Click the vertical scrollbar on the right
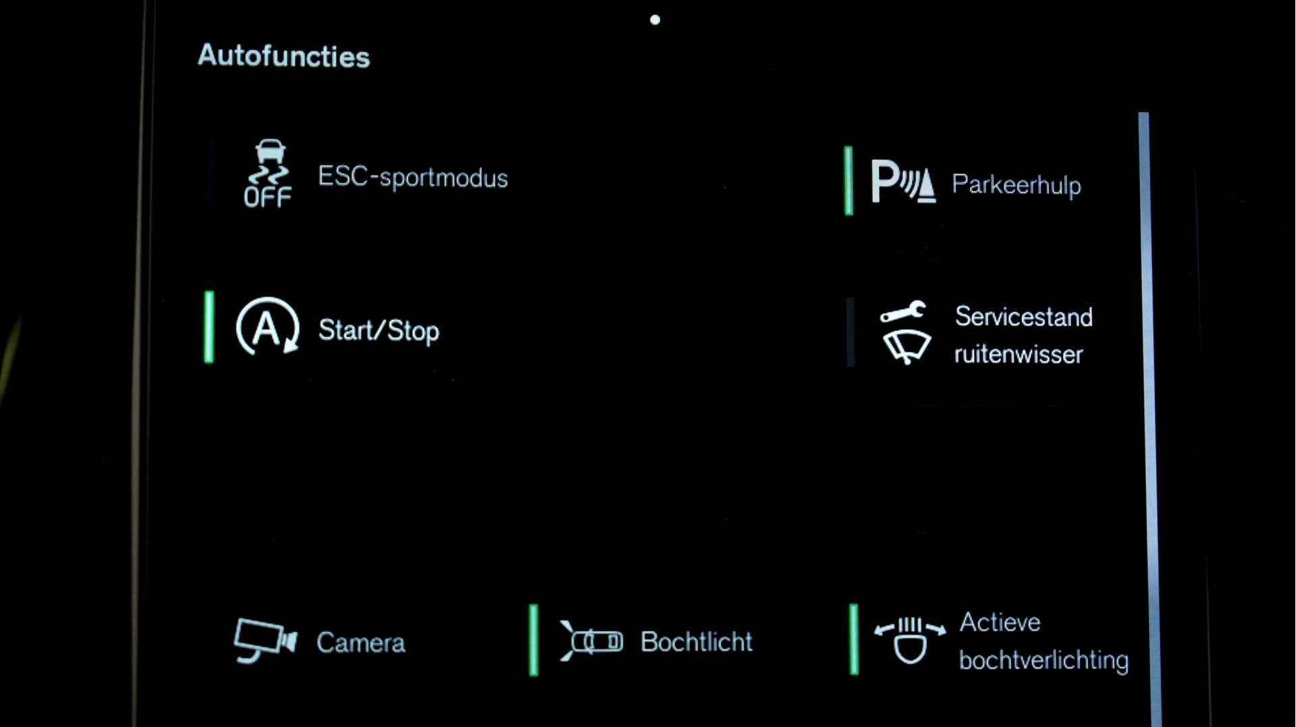 1149,419
